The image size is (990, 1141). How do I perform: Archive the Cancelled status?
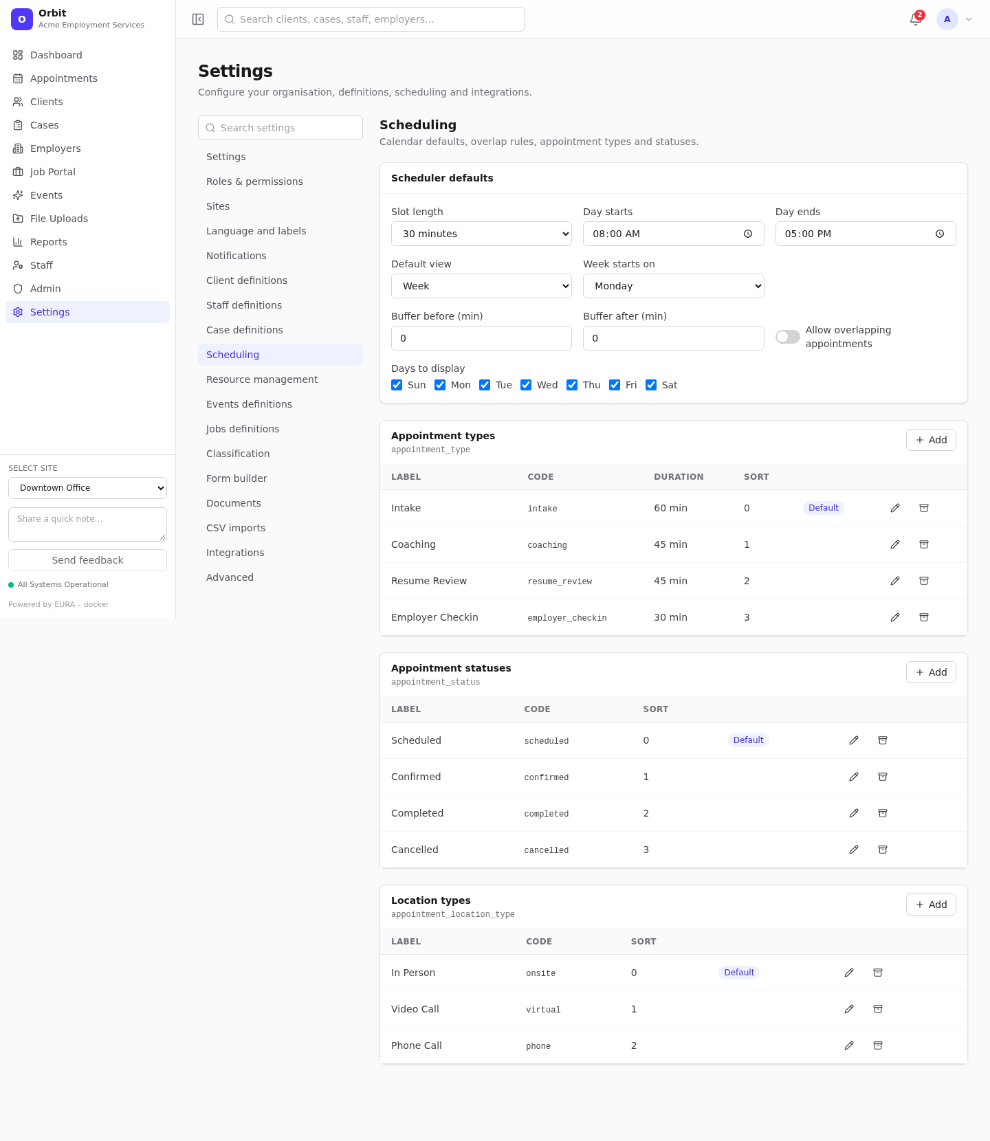(x=883, y=850)
